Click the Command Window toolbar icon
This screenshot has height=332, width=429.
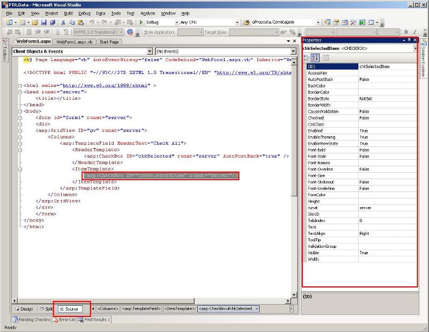[x=371, y=23]
